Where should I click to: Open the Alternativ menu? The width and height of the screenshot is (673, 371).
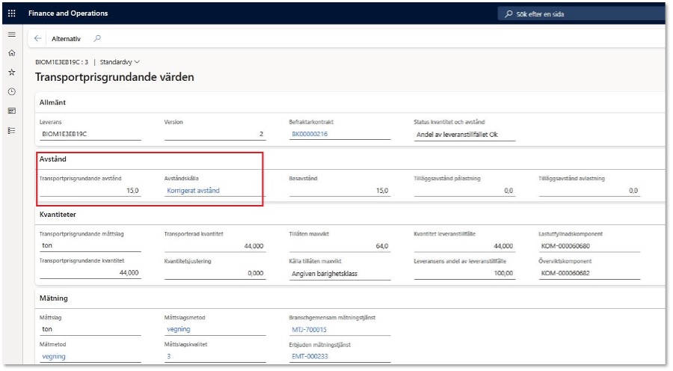(x=66, y=39)
